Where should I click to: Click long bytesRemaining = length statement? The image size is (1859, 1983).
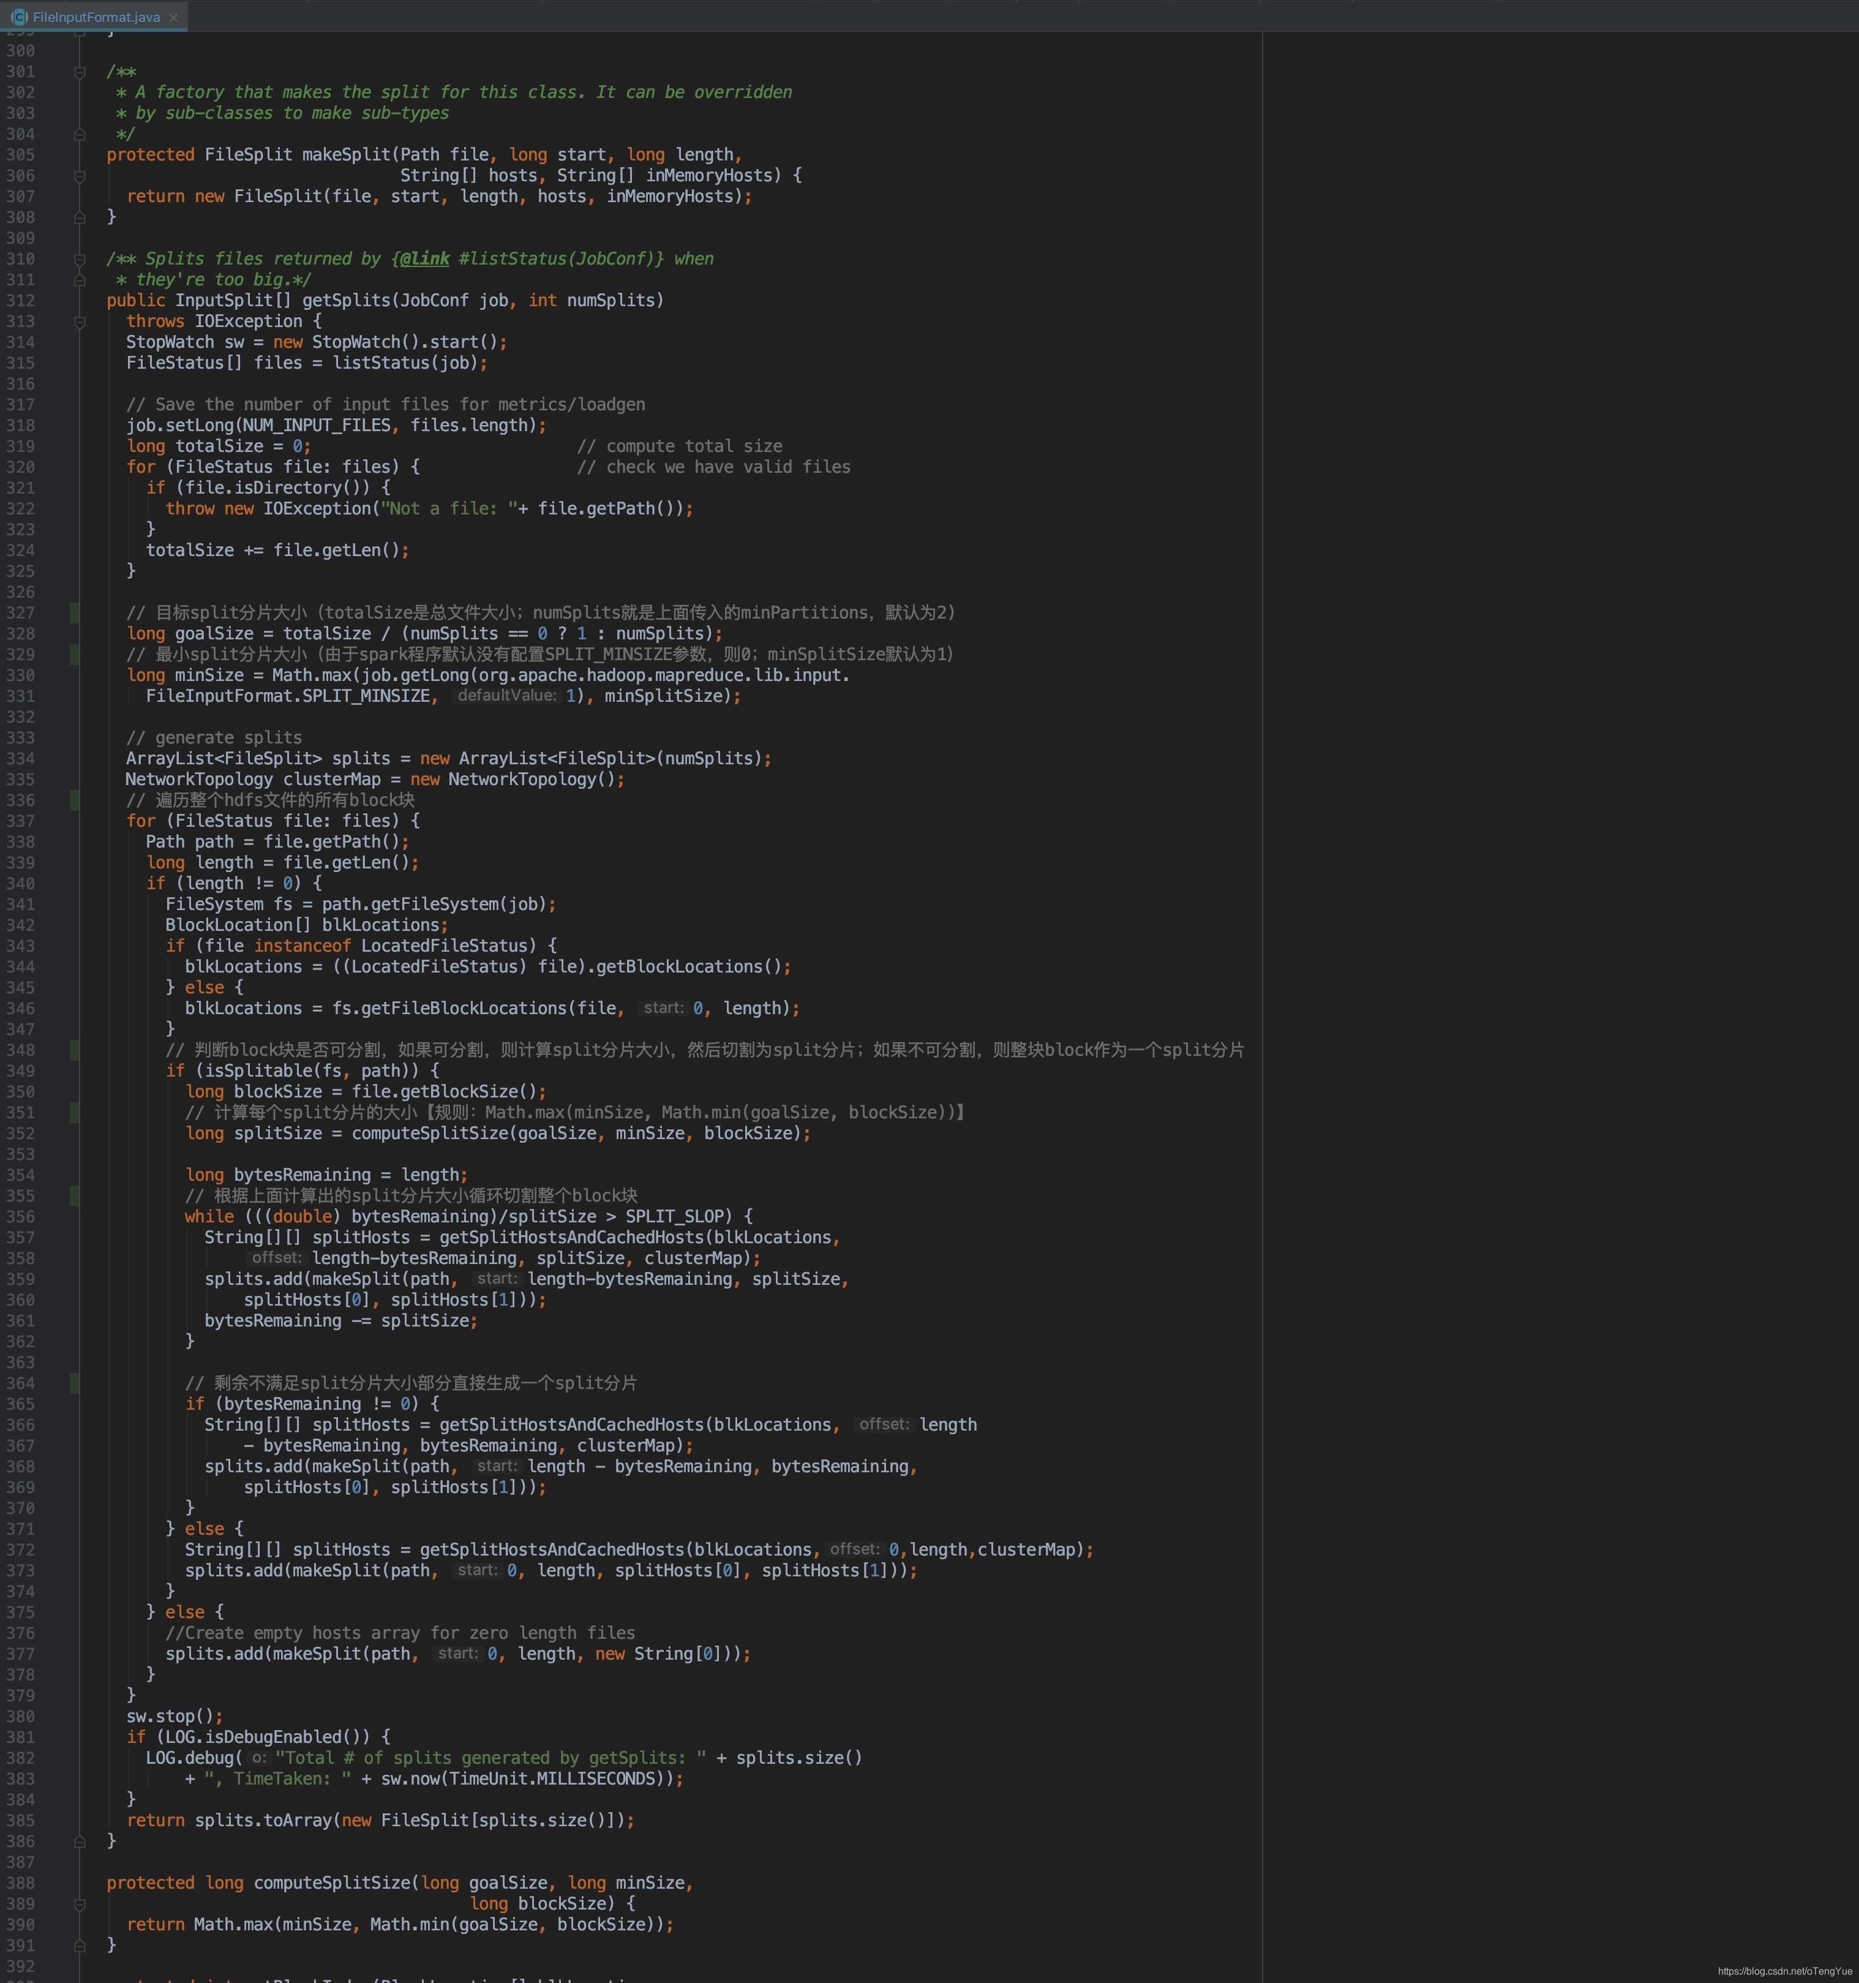(326, 1175)
